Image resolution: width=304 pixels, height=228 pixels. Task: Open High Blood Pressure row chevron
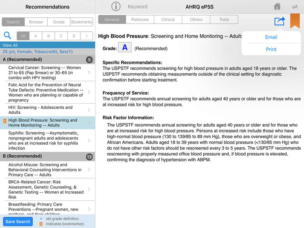pyautogui.click(x=89, y=123)
